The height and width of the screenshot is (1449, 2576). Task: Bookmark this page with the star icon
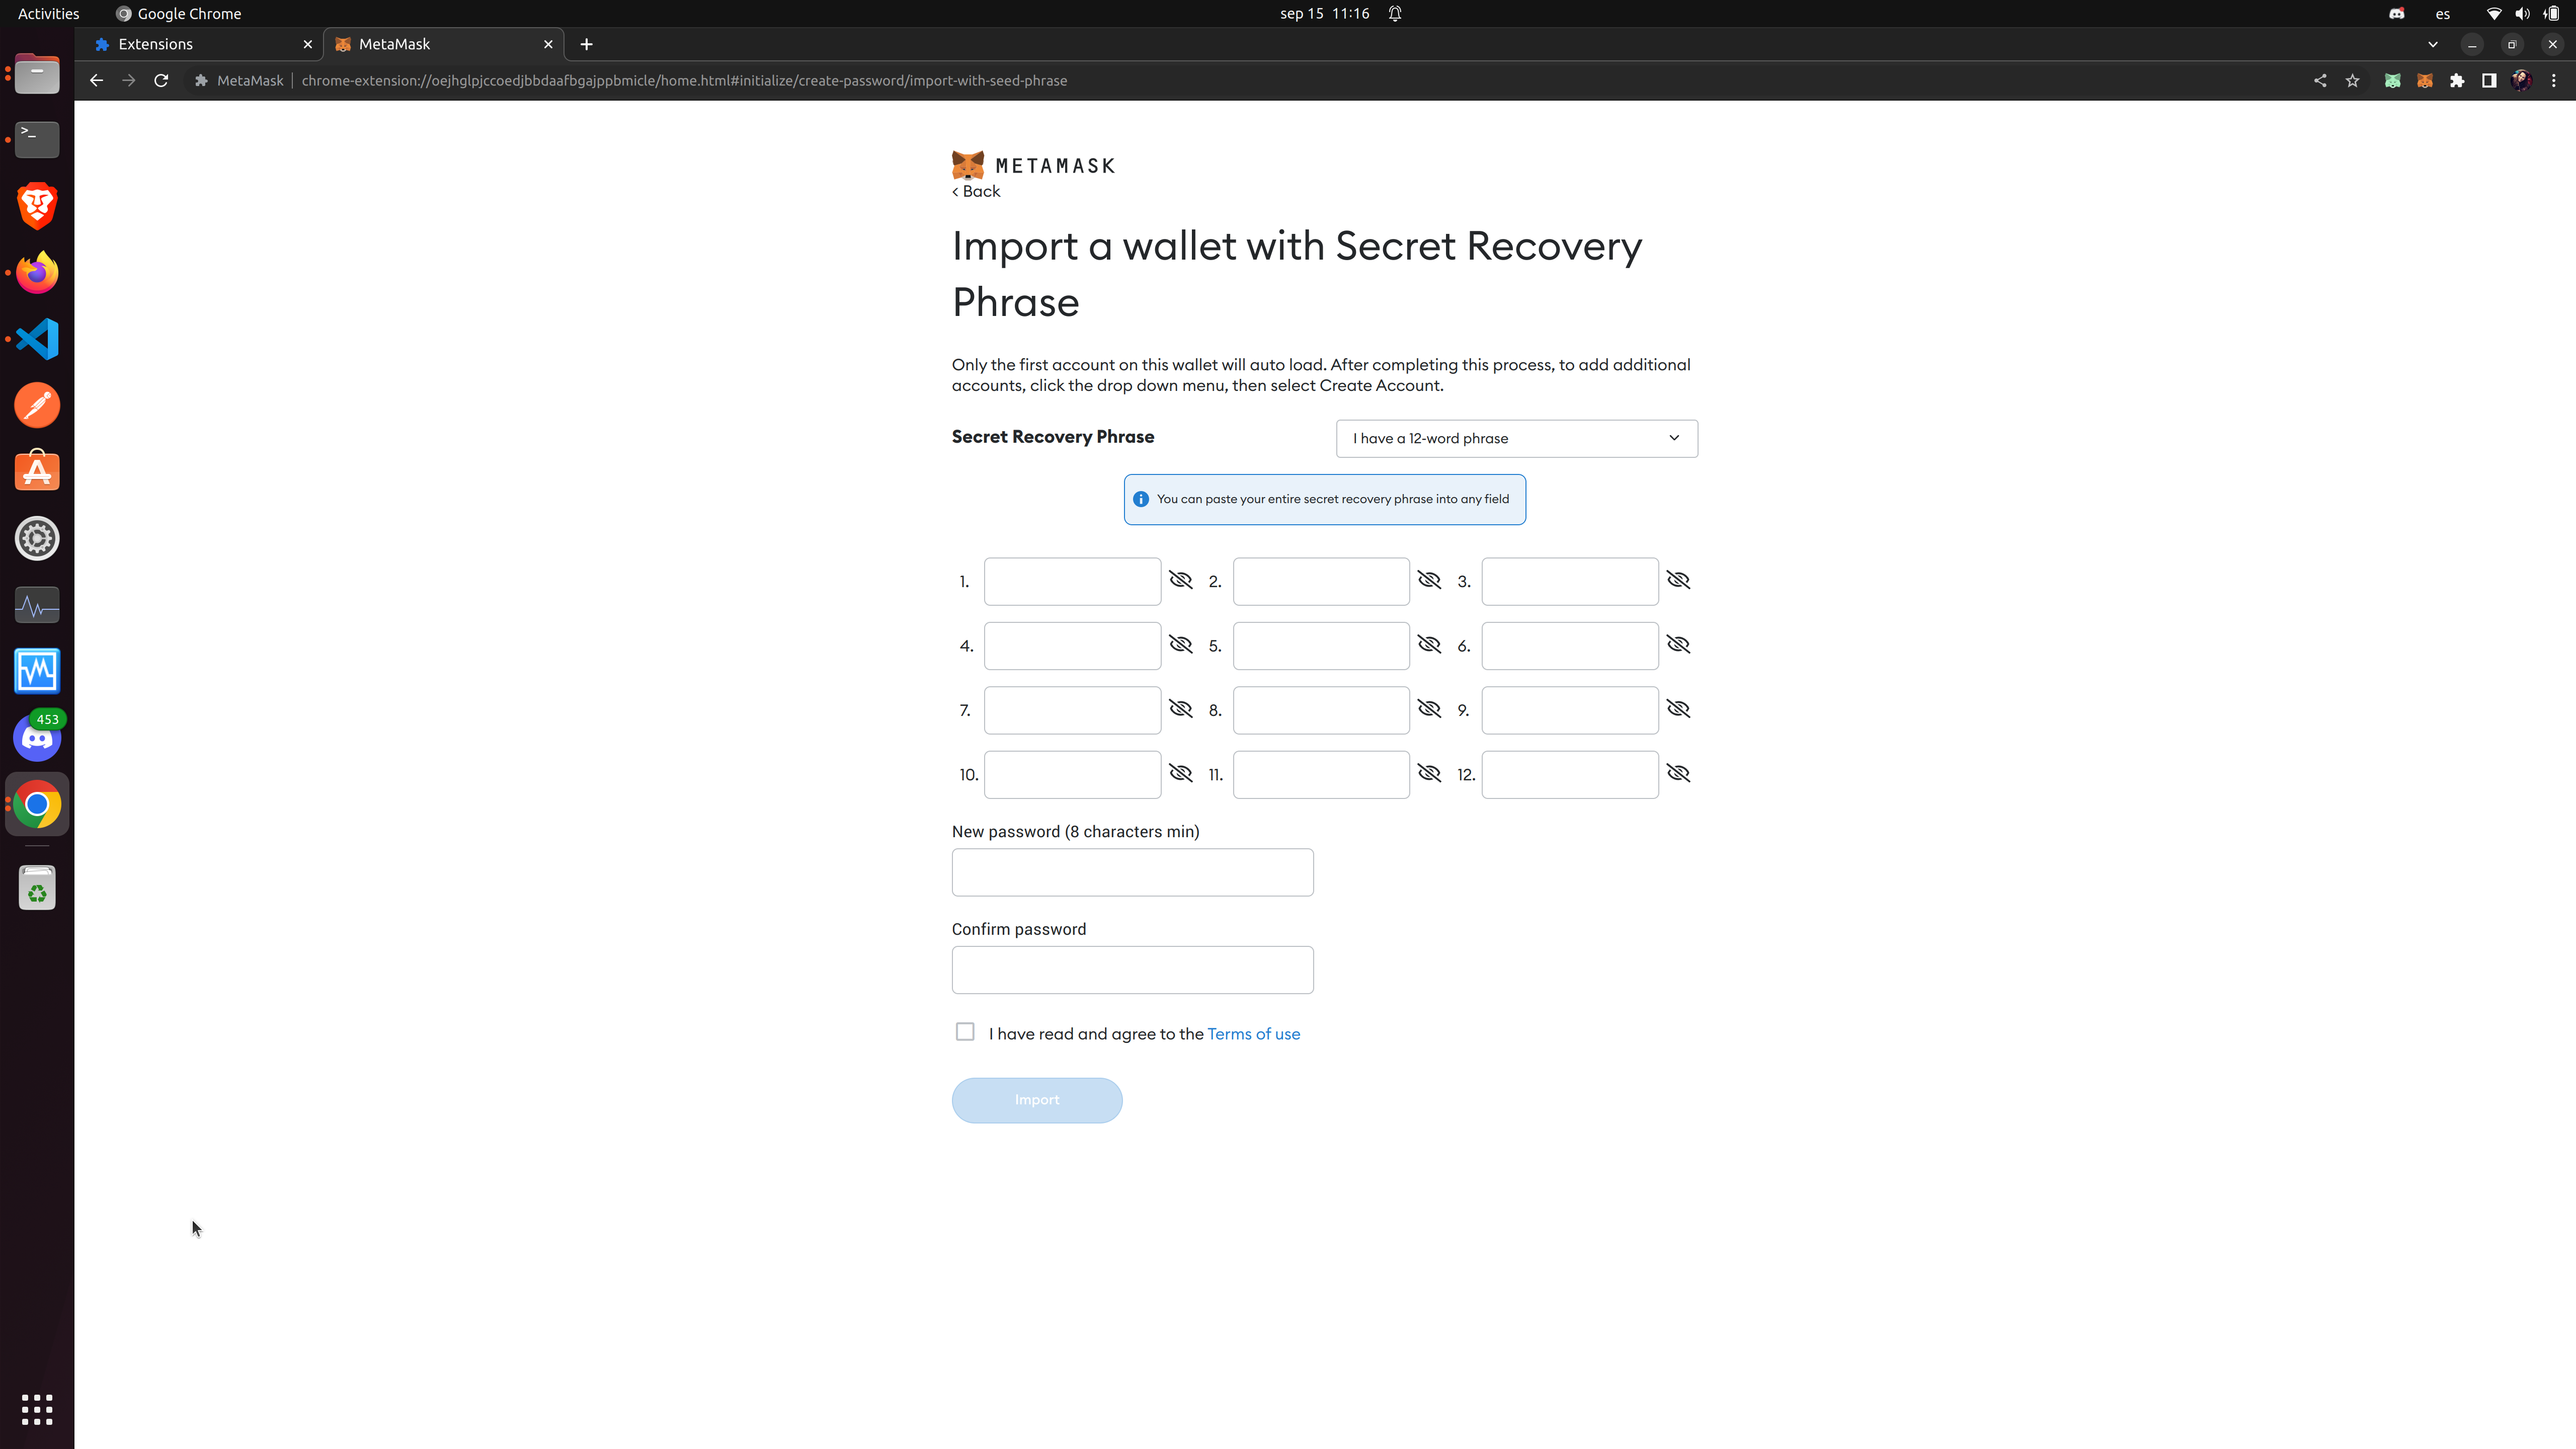pos(2352,80)
